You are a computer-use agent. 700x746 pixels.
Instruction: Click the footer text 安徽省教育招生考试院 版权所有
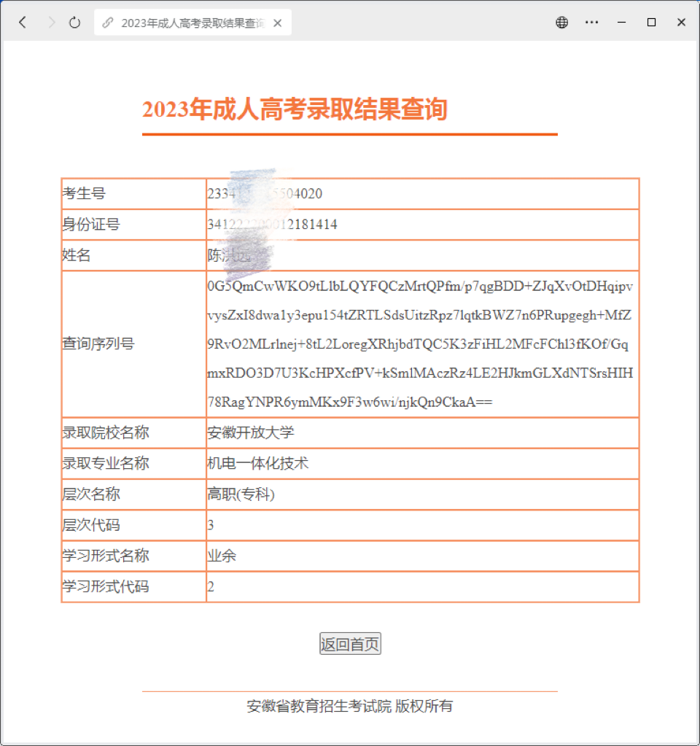(350, 706)
